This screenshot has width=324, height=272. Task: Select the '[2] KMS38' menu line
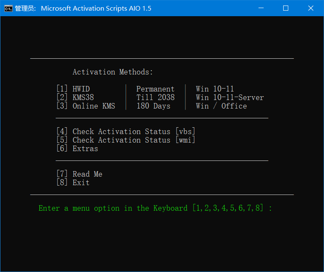pyautogui.click(x=75, y=97)
